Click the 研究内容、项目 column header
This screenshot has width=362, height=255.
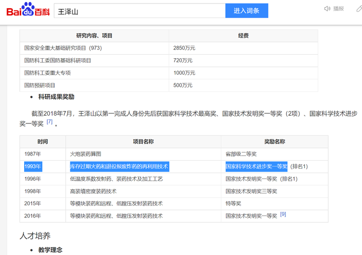[x=94, y=36]
